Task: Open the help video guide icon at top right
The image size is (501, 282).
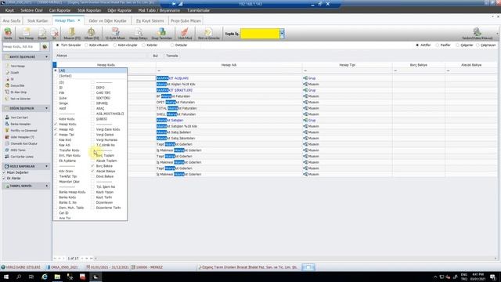Action: [x=477, y=33]
